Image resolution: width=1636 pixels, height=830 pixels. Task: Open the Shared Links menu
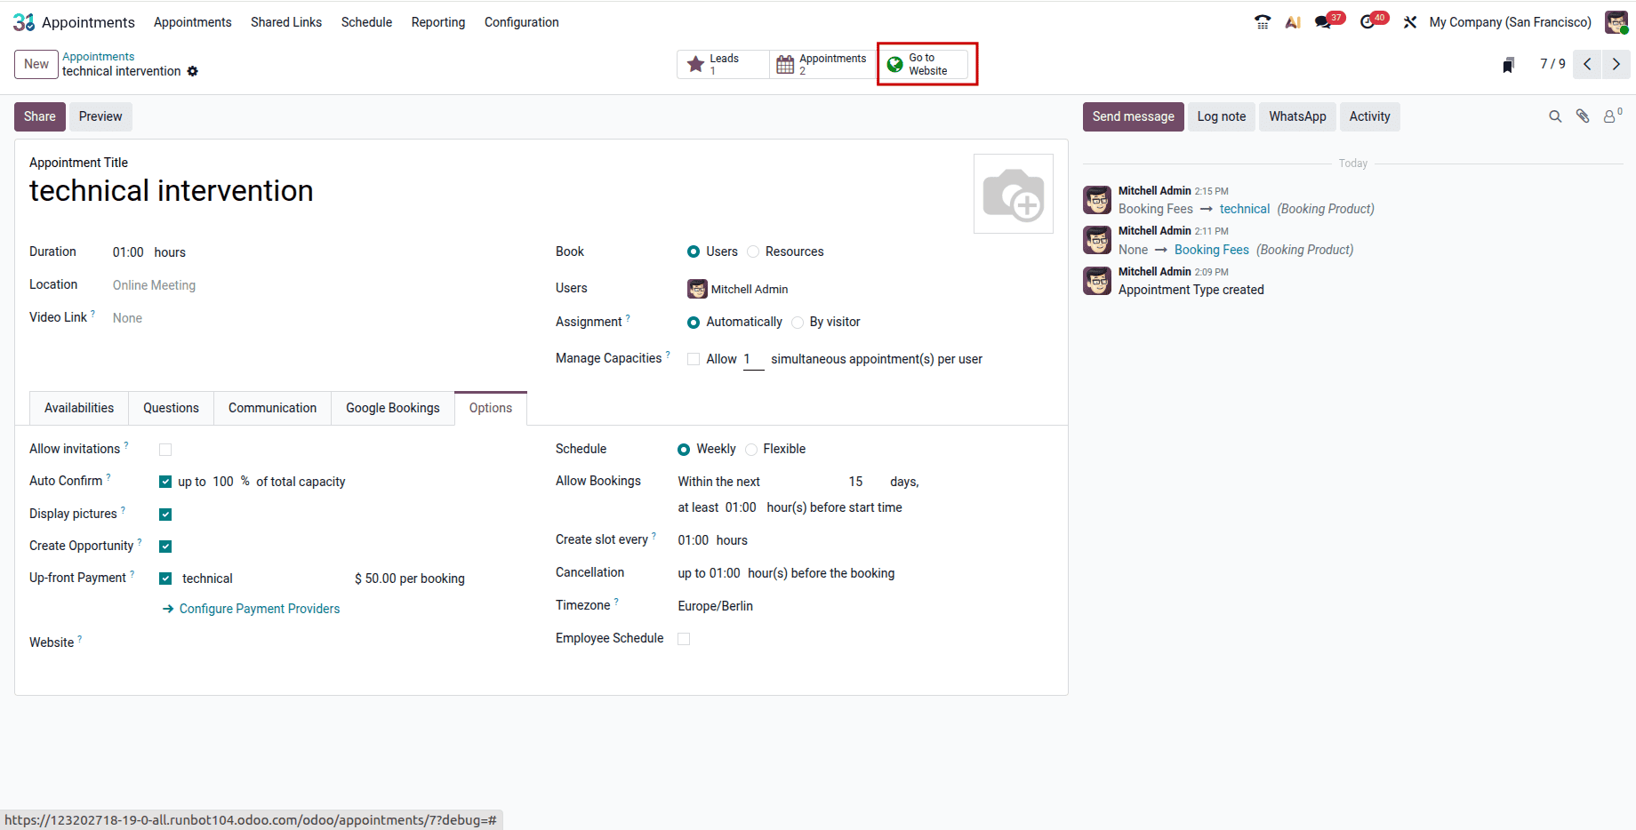click(x=286, y=22)
